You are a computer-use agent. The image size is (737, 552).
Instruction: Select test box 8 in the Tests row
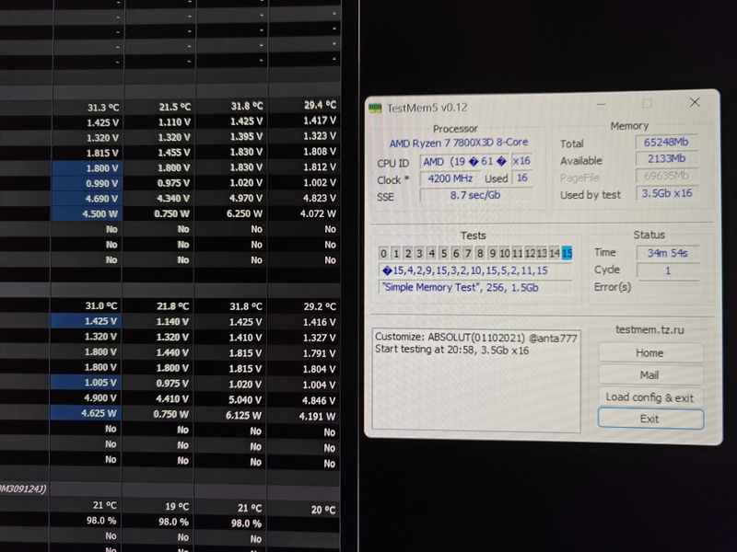tap(480, 254)
